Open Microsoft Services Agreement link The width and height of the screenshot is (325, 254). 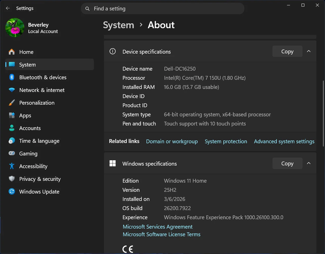click(158, 227)
